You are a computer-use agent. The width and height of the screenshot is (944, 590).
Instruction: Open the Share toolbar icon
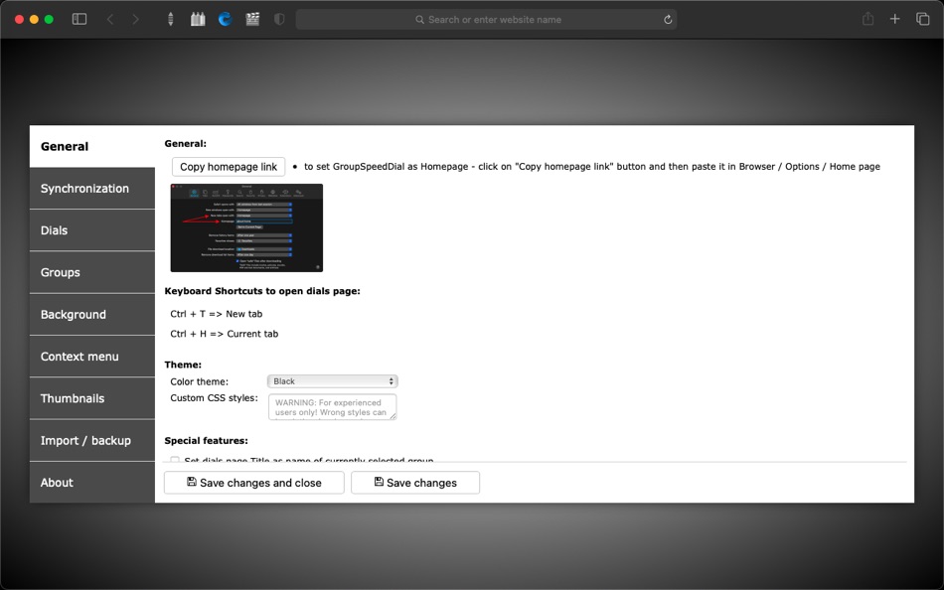pos(867,19)
